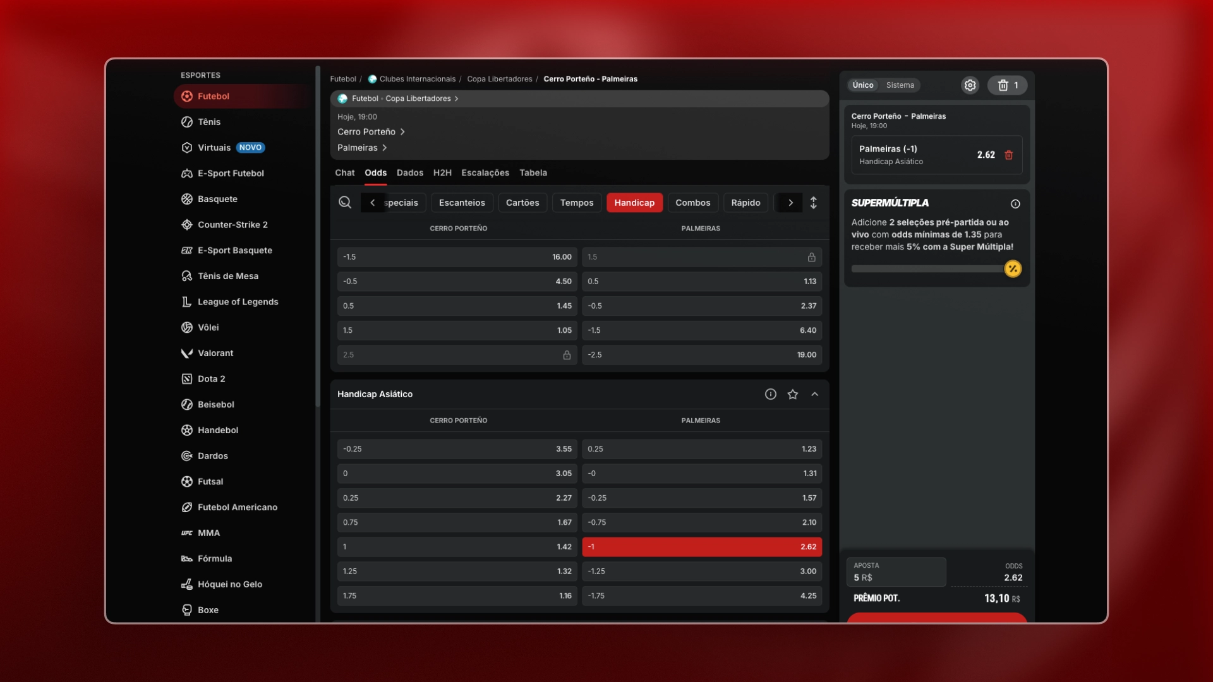Open the H2H tab
The image size is (1213, 682).
click(442, 173)
